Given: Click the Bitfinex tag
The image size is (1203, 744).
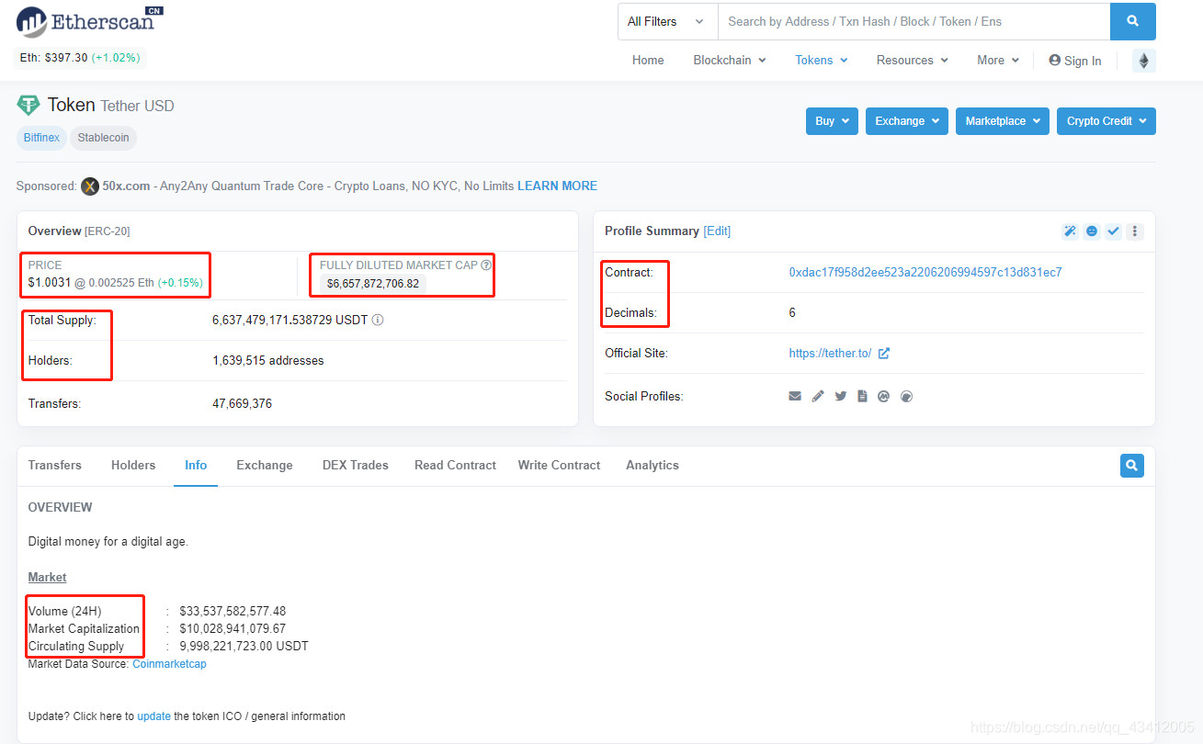Looking at the screenshot, I should point(41,138).
